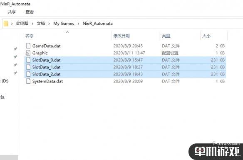
Task: Toggle sort direction arrow above 名称
Action: (67, 32)
